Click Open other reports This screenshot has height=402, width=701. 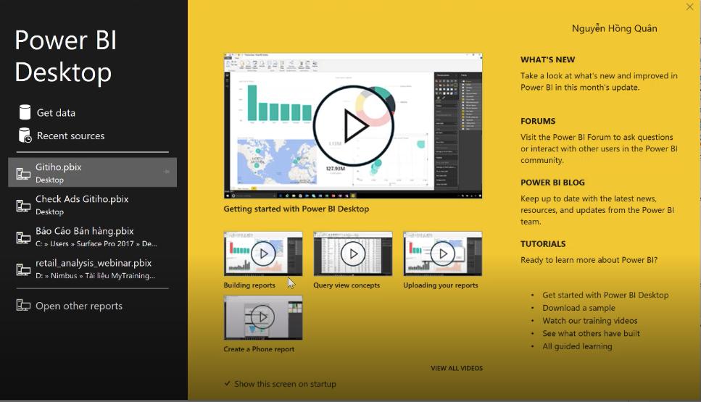pos(79,306)
